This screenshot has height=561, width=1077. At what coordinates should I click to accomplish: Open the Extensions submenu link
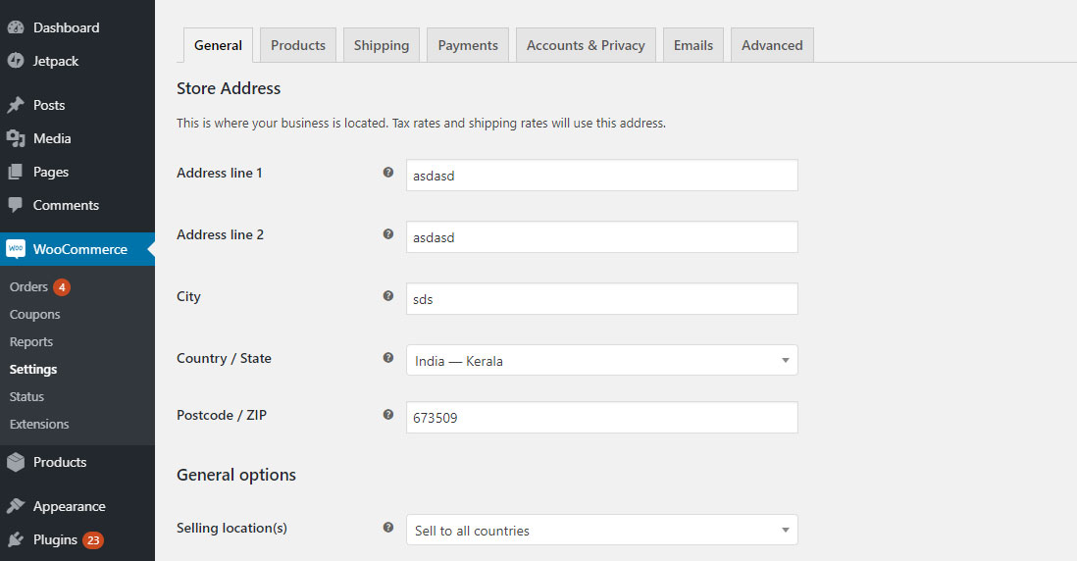(39, 425)
